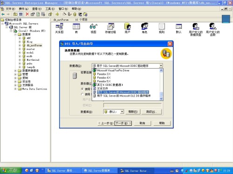This screenshot has width=233, height=174.
Task: Close the DTS 导入/导出向导 dialog
Action: pos(170,44)
